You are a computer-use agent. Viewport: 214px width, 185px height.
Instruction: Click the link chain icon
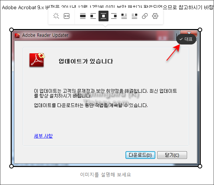(x=145, y=16)
